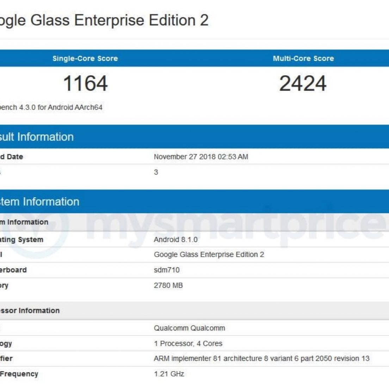Select the Android 8.1.0 value
The height and width of the screenshot is (389, 389).
pyautogui.click(x=175, y=240)
